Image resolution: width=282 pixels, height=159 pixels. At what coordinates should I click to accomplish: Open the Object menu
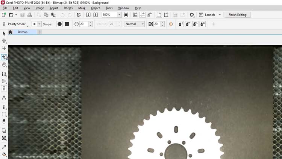tap(96, 8)
